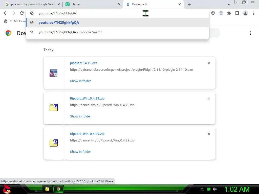
Task: Open the Chrome three-dot main menu
Action: point(253,13)
